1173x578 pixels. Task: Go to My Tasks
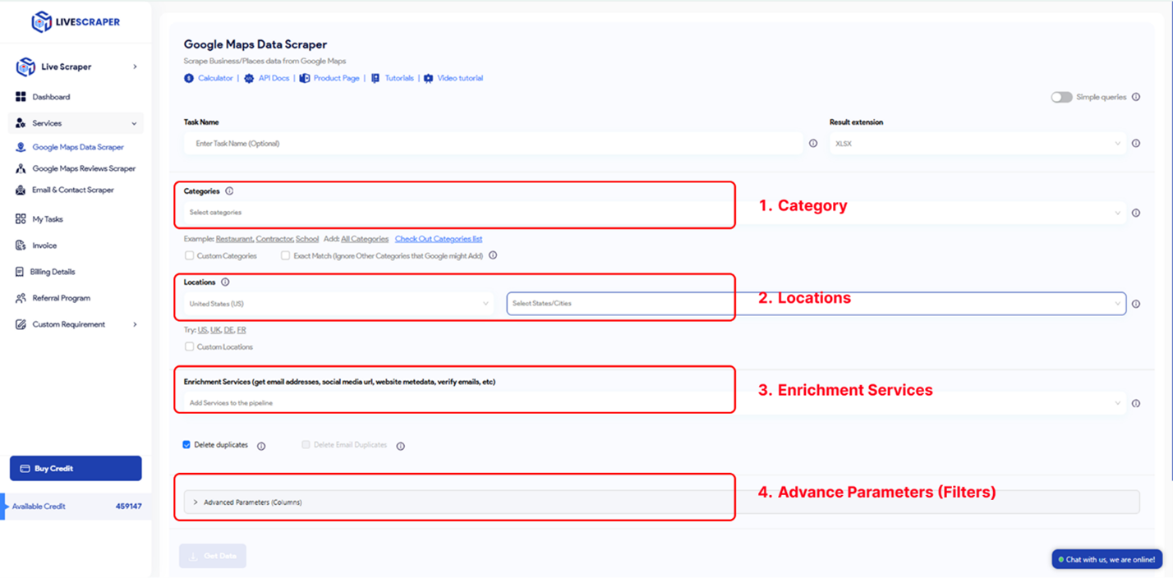pos(48,219)
